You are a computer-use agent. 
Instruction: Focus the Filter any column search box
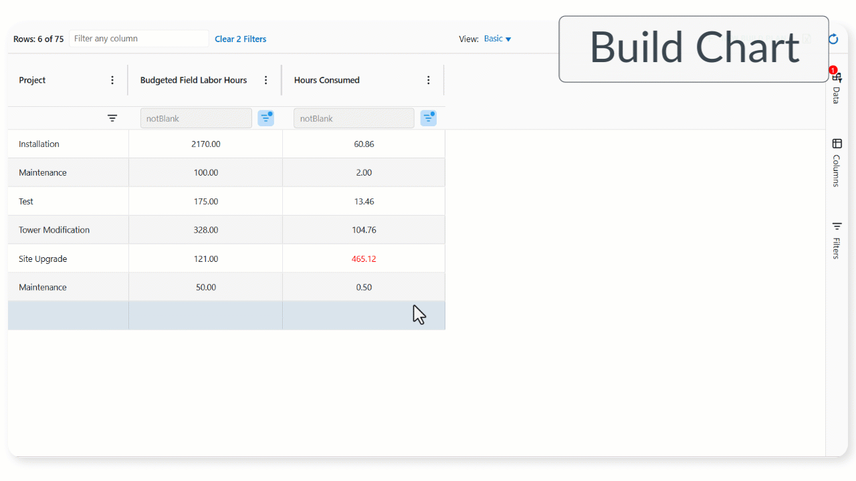click(139, 39)
